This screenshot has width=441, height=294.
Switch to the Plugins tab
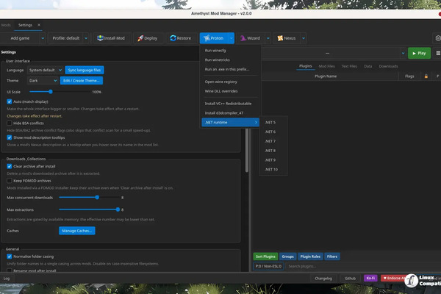[x=306, y=66]
